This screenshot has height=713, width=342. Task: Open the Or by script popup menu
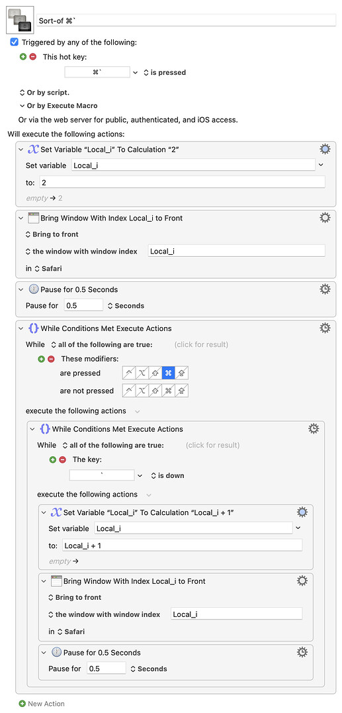pyautogui.click(x=44, y=92)
